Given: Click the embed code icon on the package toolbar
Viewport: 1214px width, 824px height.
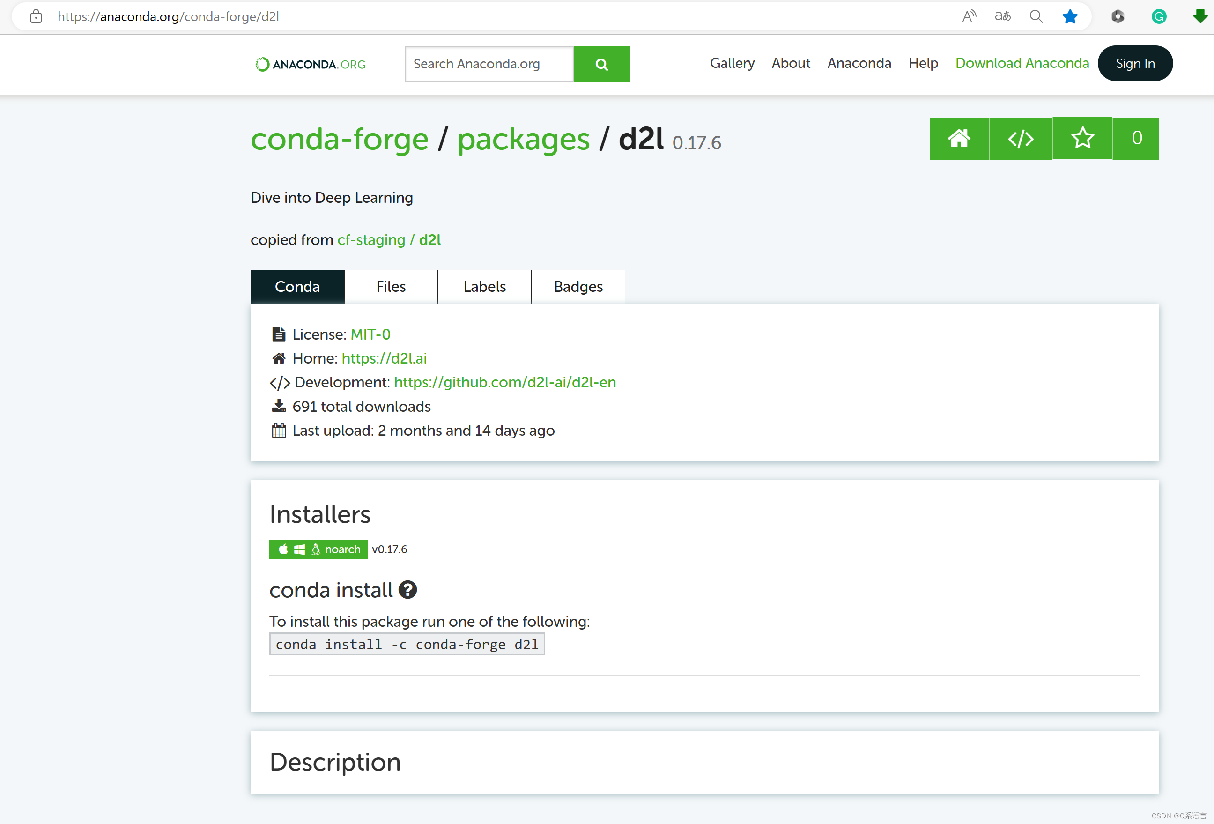Looking at the screenshot, I should pos(1020,139).
